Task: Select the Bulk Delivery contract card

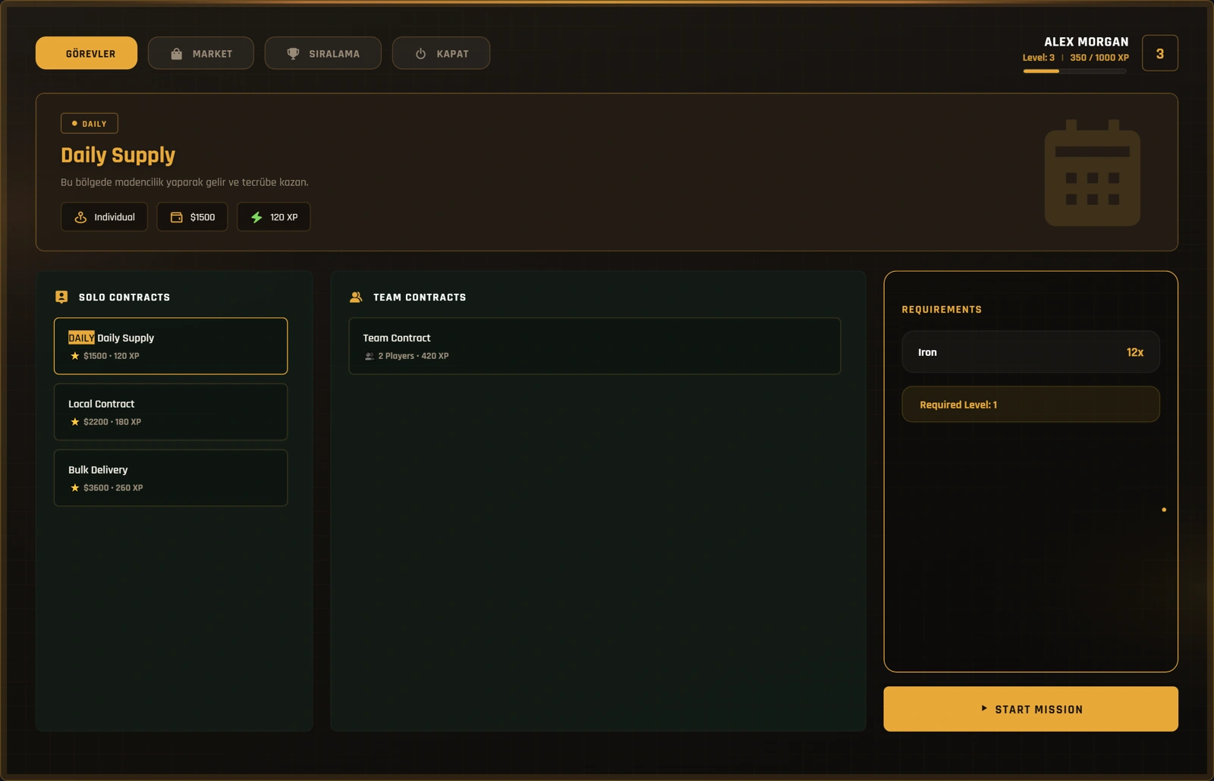Action: click(x=171, y=478)
